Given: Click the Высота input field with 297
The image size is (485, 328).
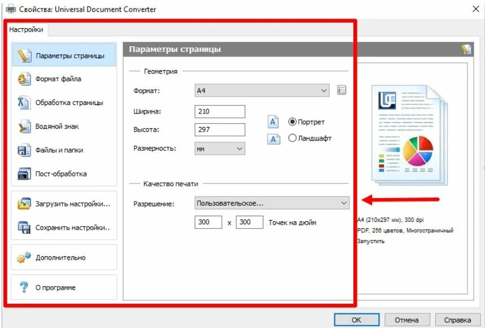Looking at the screenshot, I should [220, 129].
